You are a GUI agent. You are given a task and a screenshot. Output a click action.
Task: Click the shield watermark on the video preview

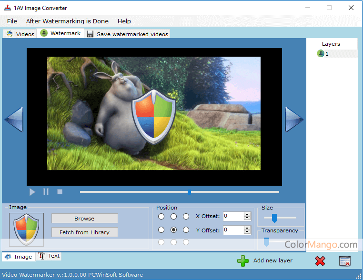pyautogui.click(x=154, y=117)
